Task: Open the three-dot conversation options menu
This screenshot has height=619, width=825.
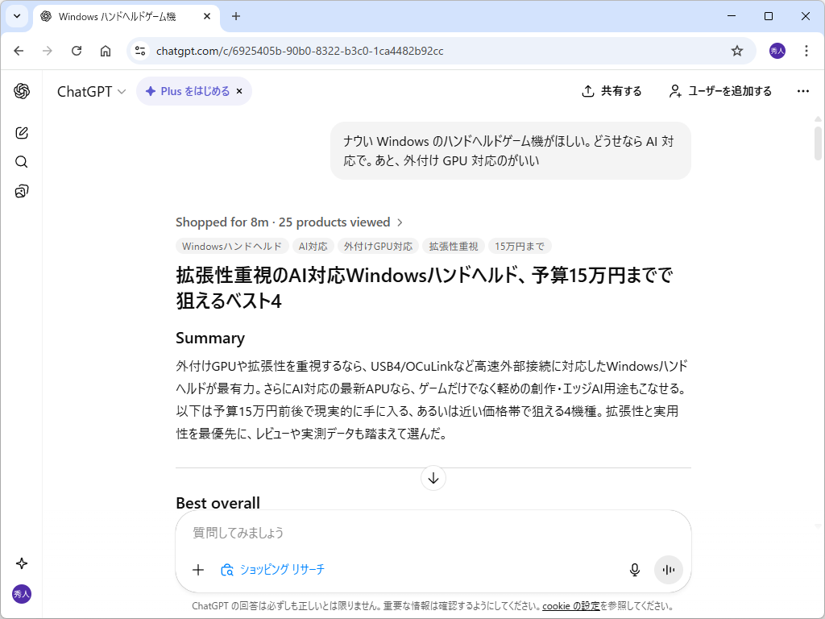Action: [802, 91]
